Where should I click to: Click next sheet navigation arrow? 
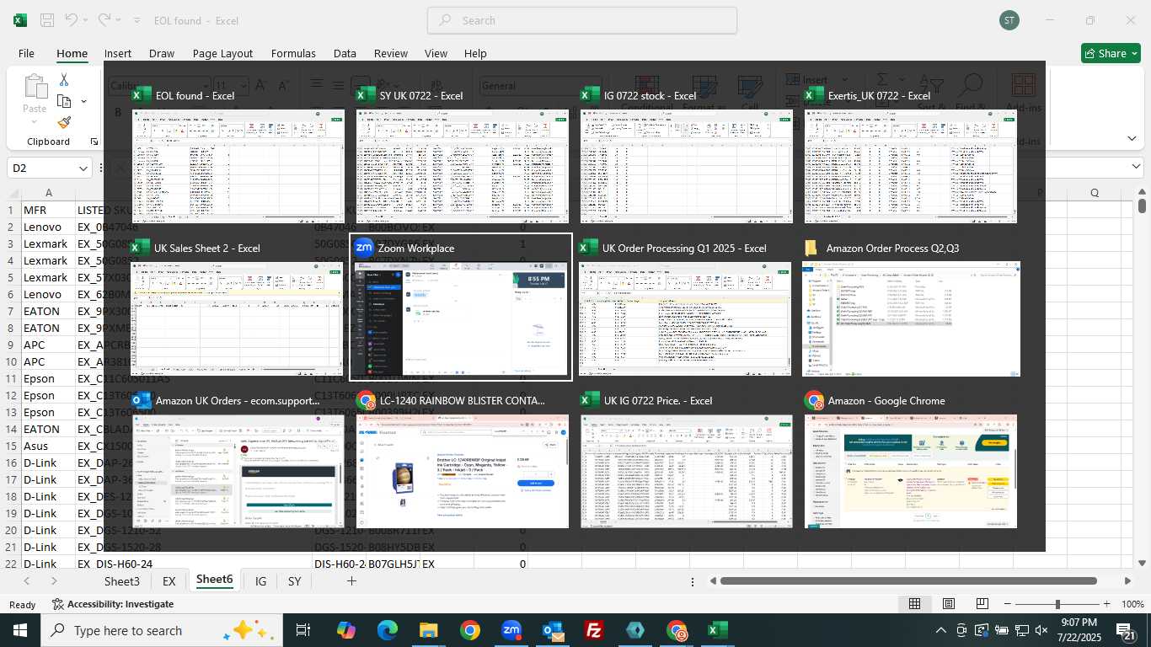(54, 581)
